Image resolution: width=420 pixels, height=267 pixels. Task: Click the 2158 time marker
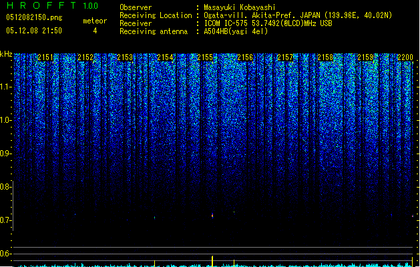tap(325, 57)
